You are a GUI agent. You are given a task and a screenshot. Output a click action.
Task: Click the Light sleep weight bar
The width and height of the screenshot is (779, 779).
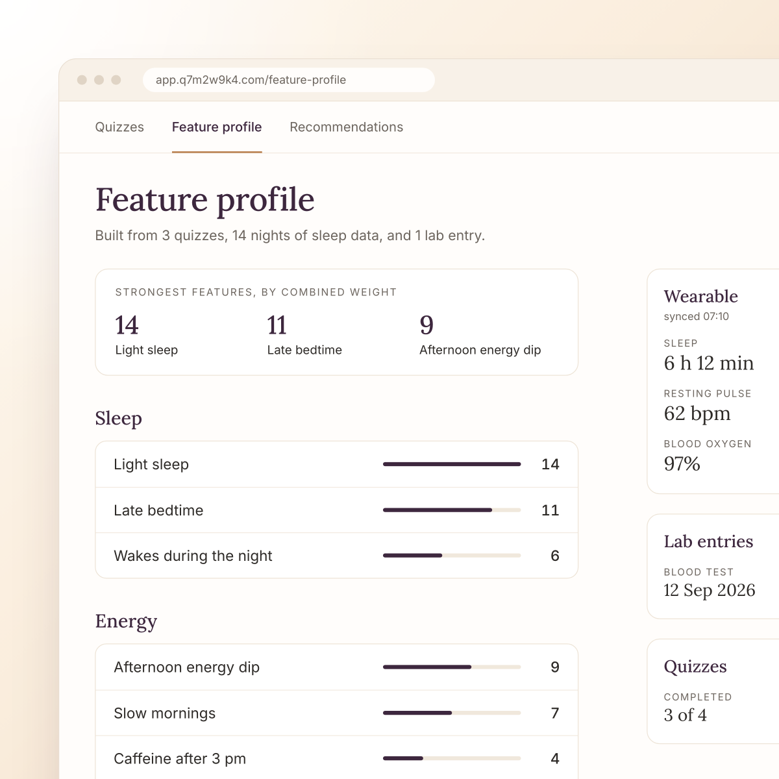tap(452, 464)
